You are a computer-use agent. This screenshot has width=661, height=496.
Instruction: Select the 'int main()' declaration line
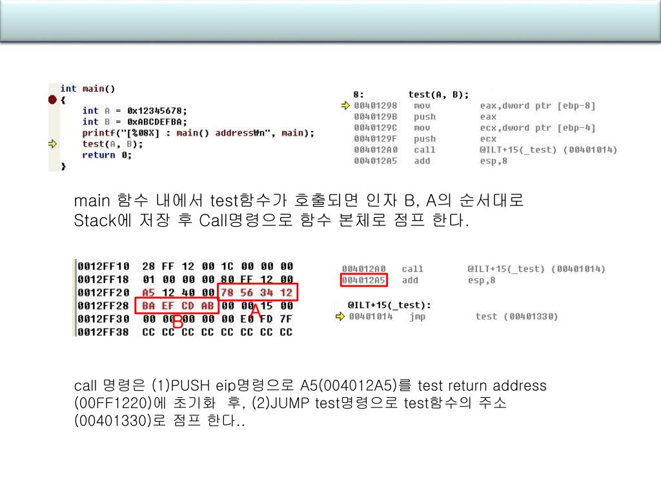click(x=88, y=89)
